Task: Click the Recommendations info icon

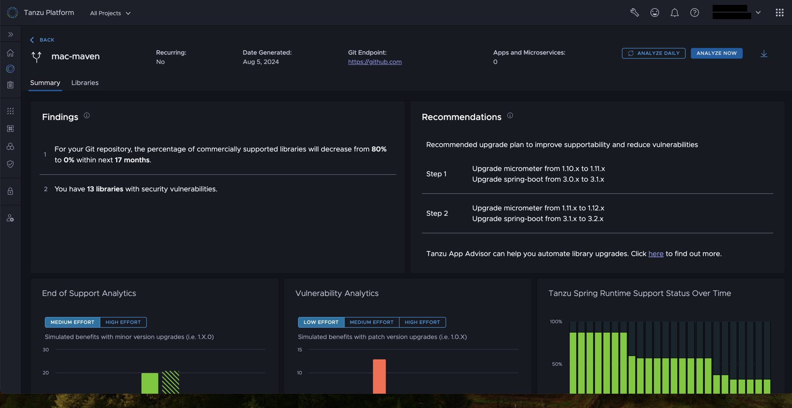Action: [x=510, y=115]
